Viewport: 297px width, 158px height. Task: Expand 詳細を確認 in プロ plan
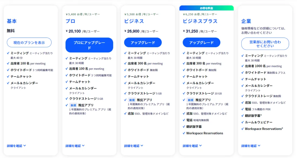75,146
